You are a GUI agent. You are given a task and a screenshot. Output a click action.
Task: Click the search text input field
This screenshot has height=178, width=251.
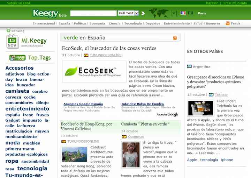point(93,13)
